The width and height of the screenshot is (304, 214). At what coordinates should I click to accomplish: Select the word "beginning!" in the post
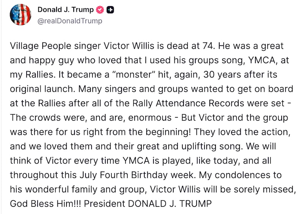point(168,132)
